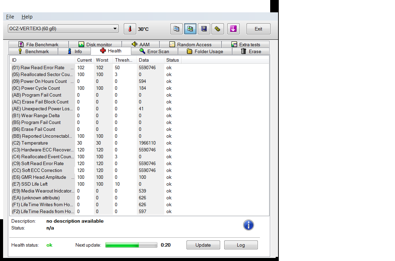Copy screenshot to clipboard icon

[190, 29]
